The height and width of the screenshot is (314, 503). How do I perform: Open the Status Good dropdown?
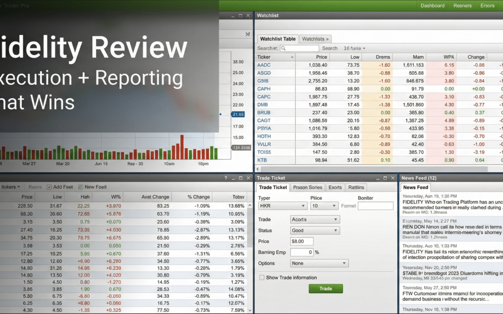coord(315,230)
